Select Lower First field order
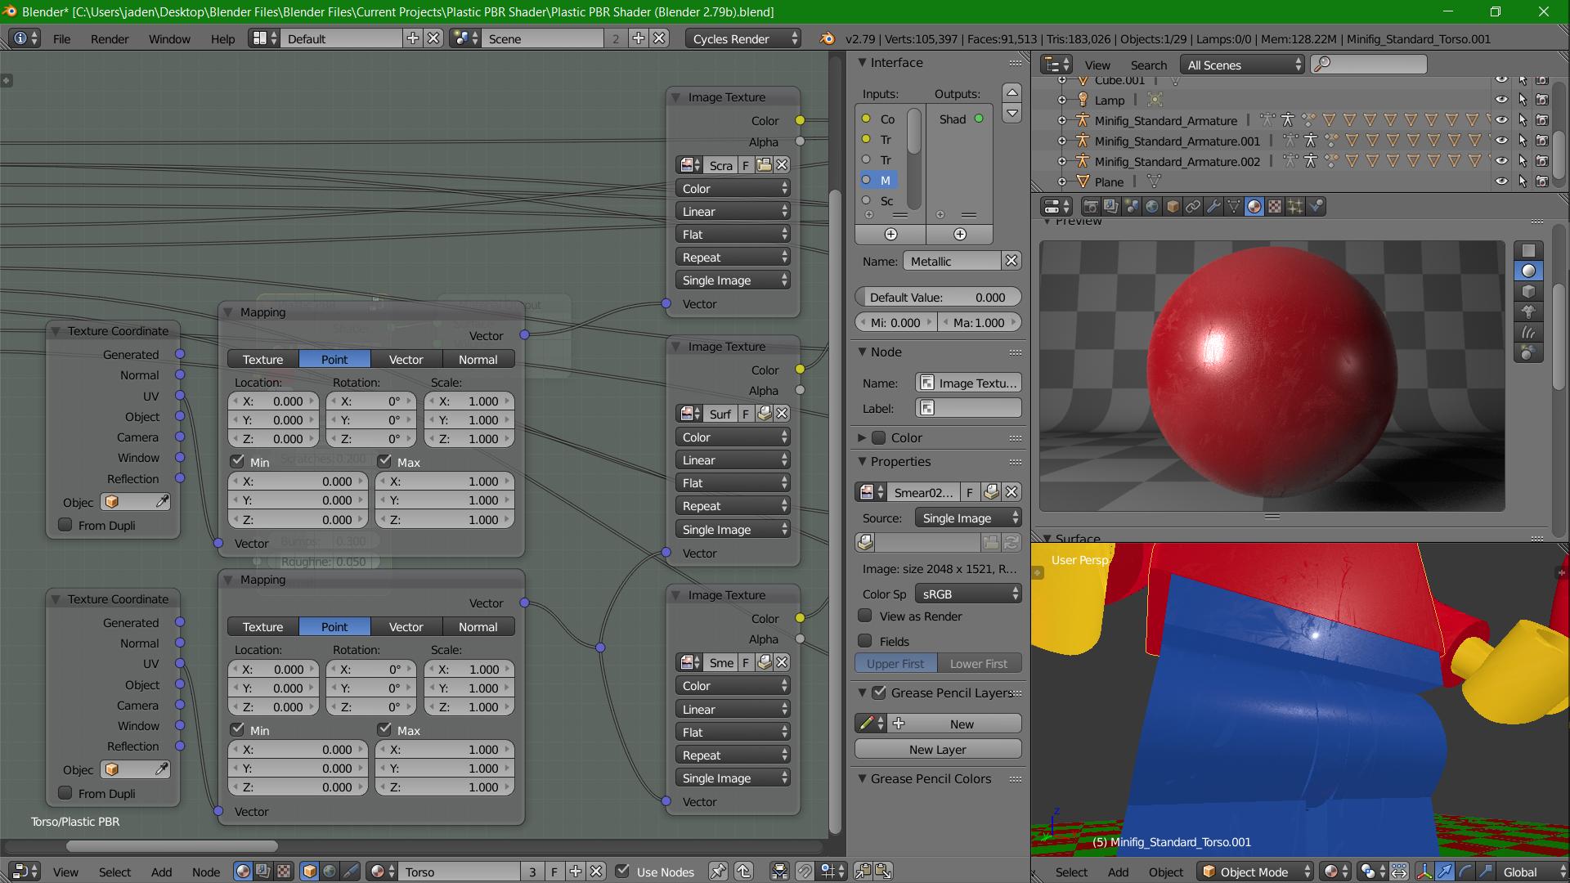Viewport: 1570px width, 883px height. click(x=979, y=663)
